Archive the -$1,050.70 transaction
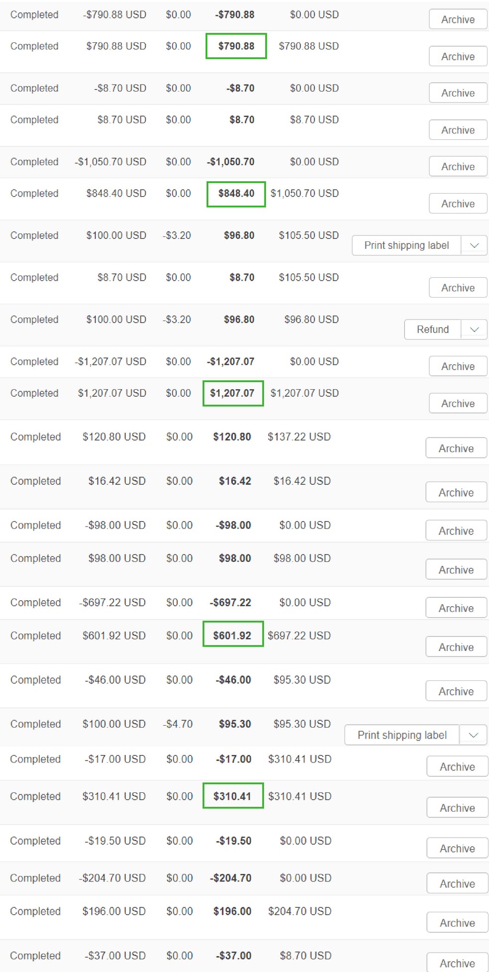Screen dimensions: 489x972 (x=458, y=167)
